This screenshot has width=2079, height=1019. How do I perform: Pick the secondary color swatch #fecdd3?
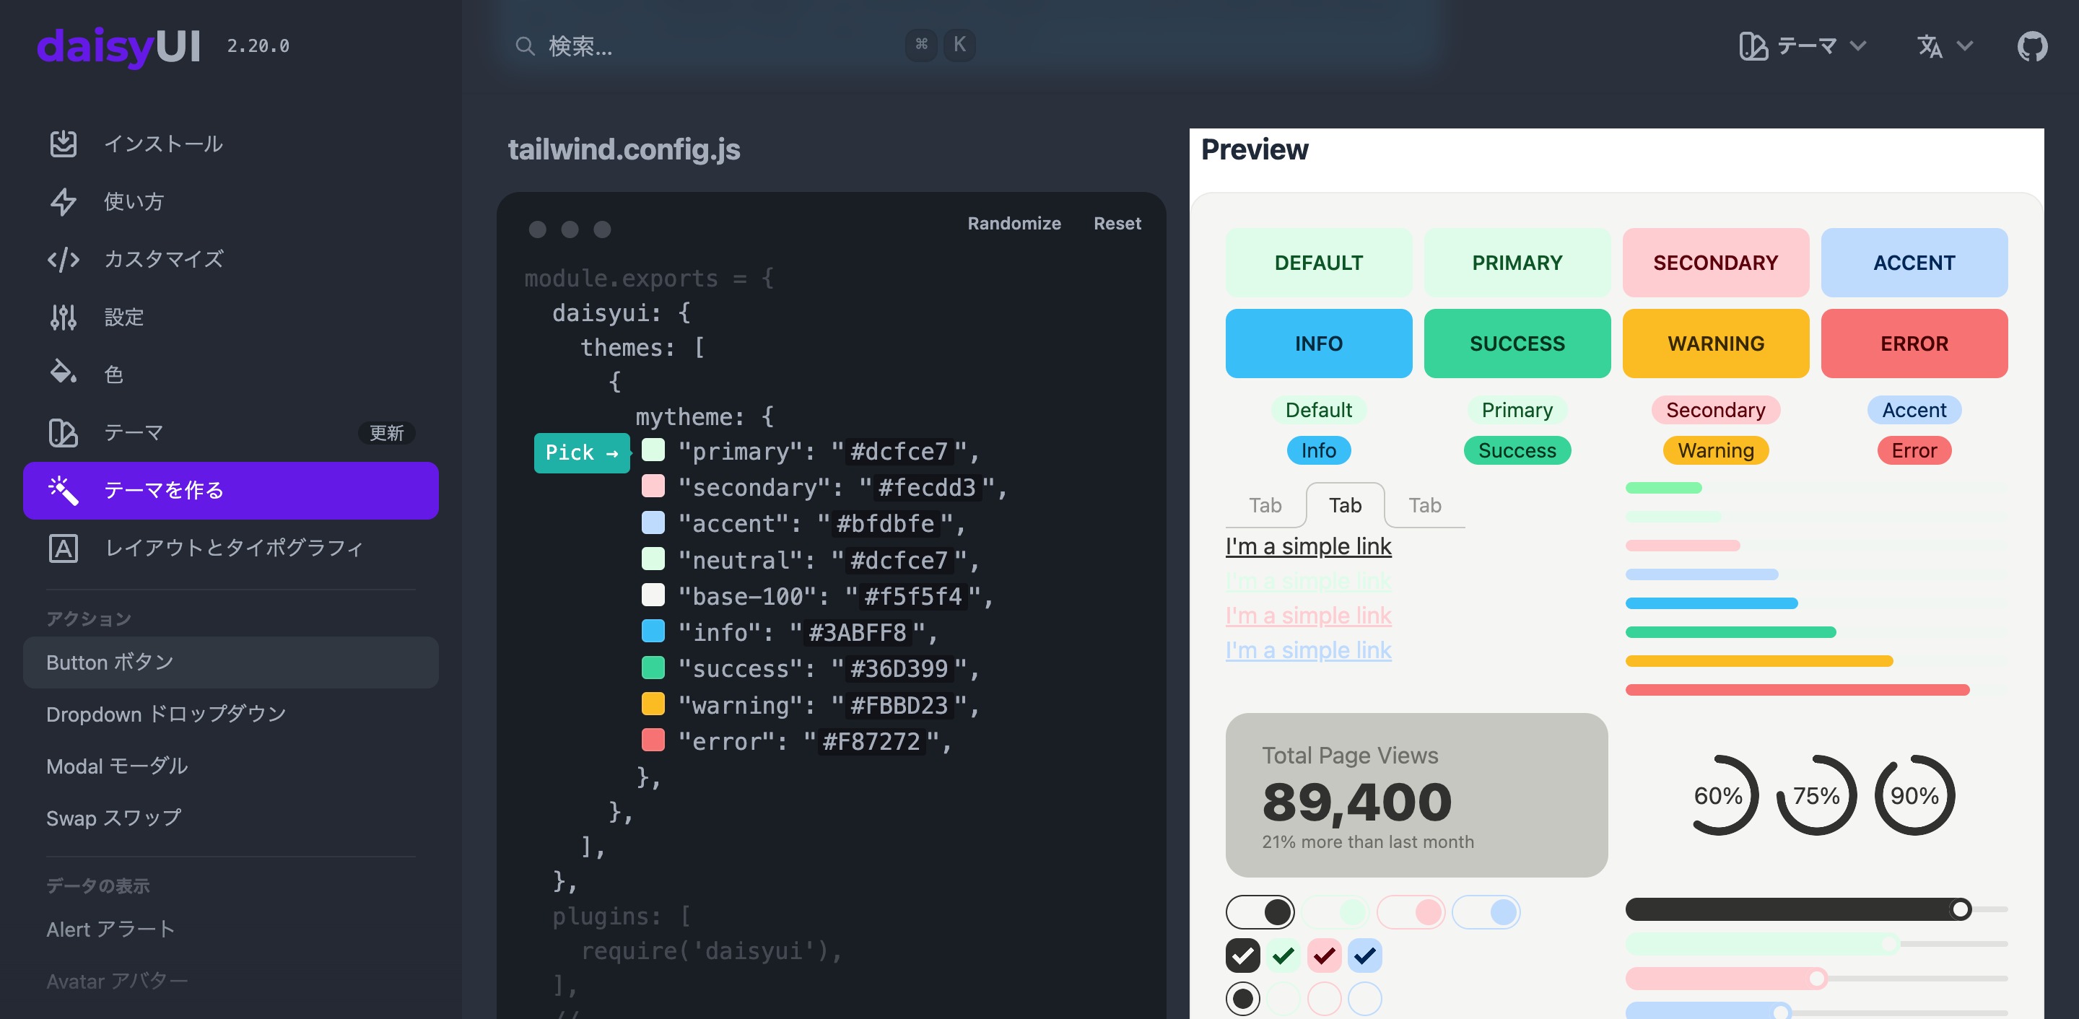[x=653, y=486]
